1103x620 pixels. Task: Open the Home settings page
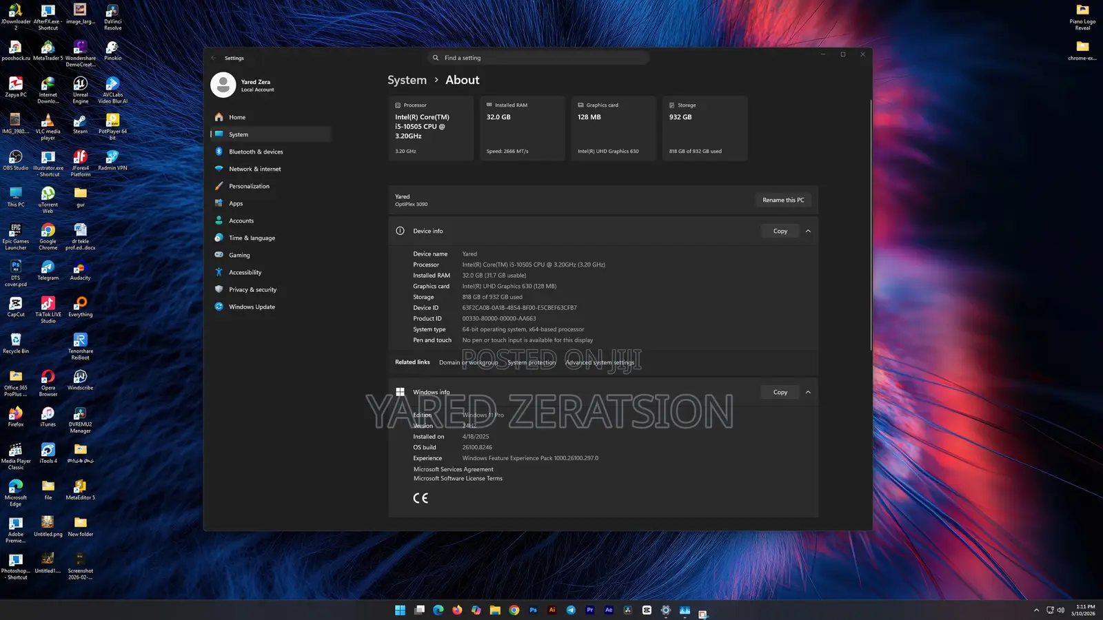(270, 117)
